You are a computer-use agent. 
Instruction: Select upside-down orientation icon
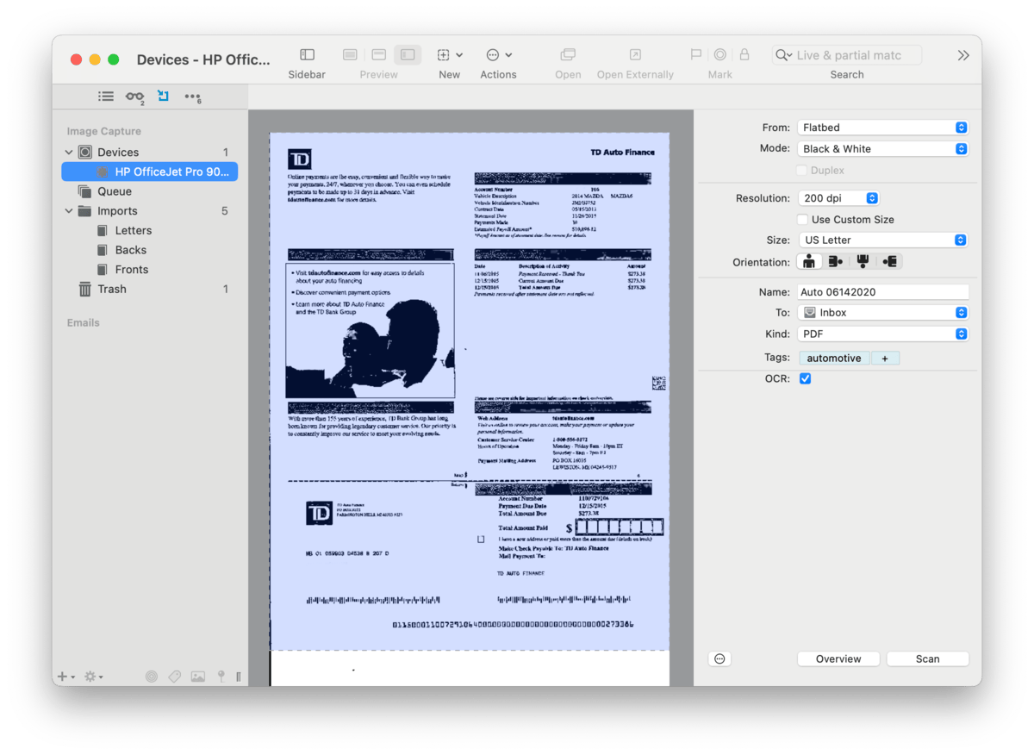point(863,262)
